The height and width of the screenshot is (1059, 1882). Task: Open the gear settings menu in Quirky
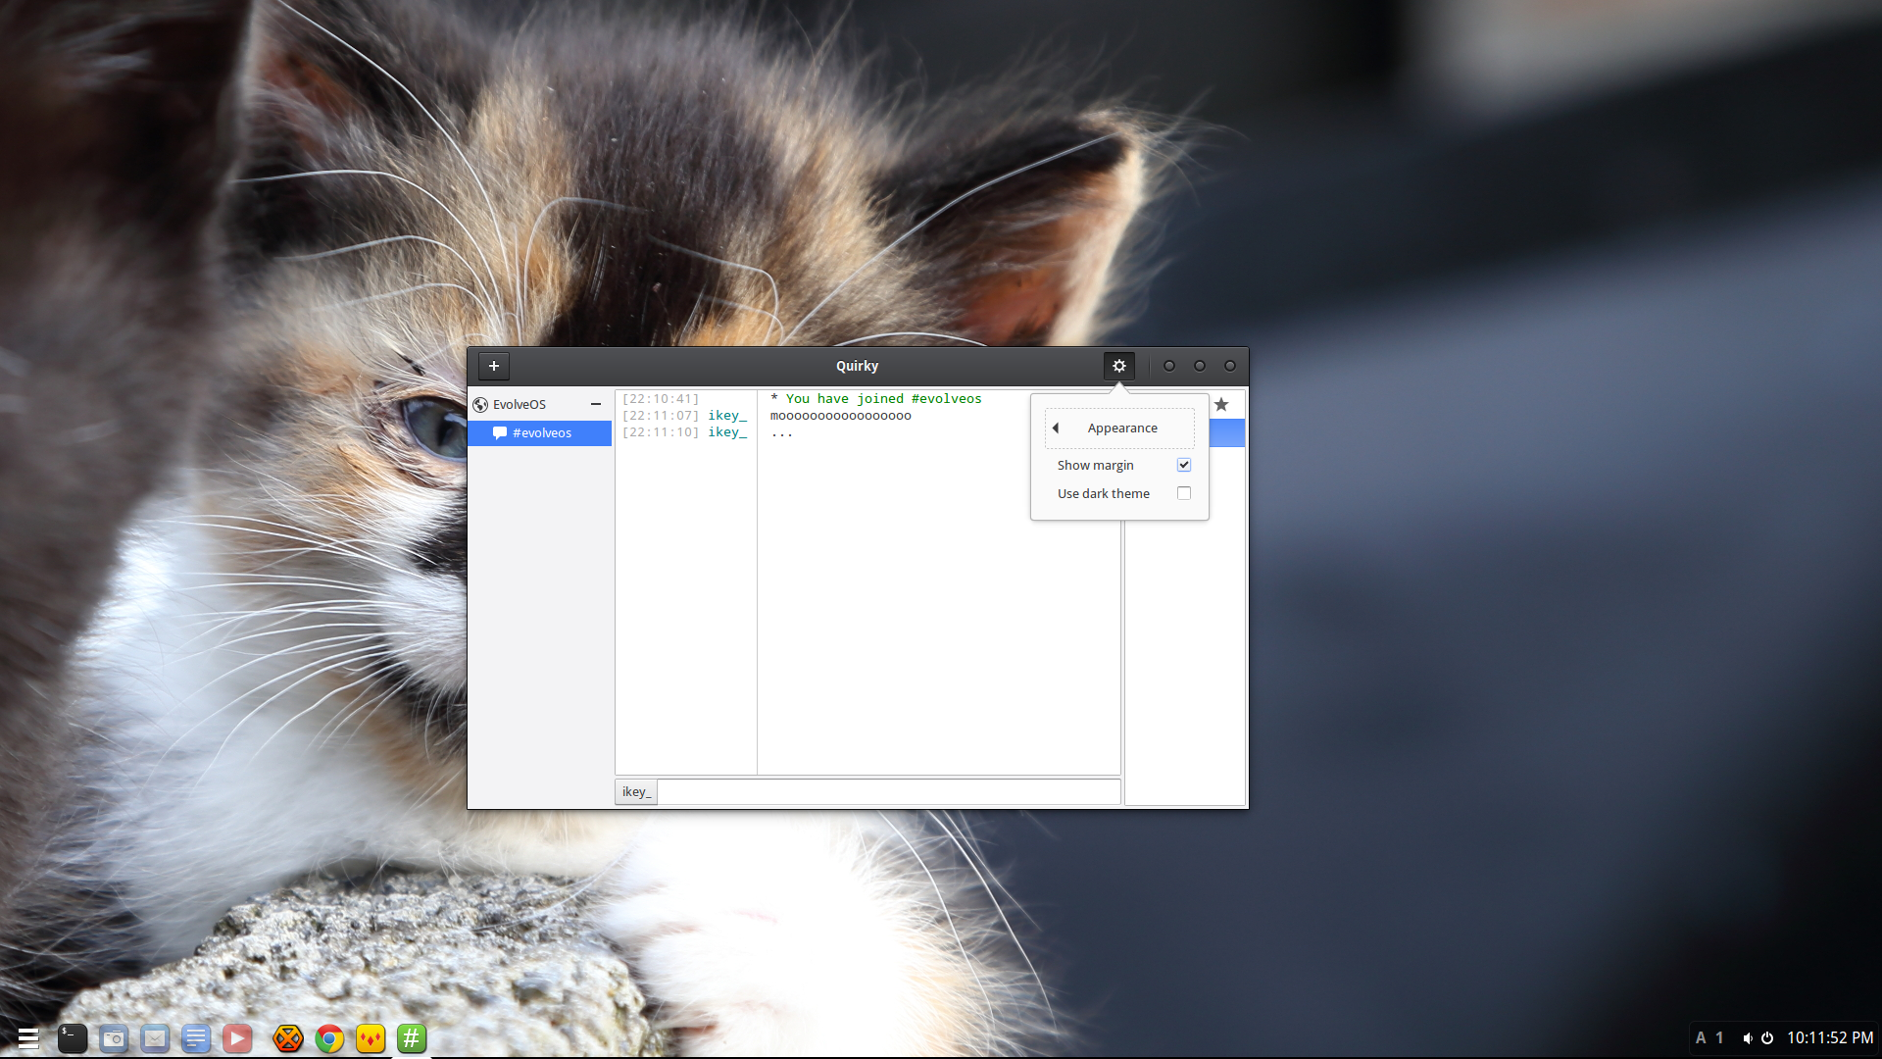coord(1118,366)
